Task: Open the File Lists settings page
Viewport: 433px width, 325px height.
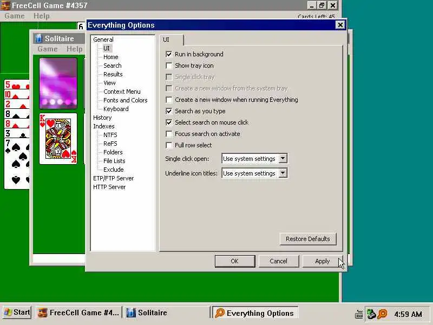Action: (x=114, y=161)
